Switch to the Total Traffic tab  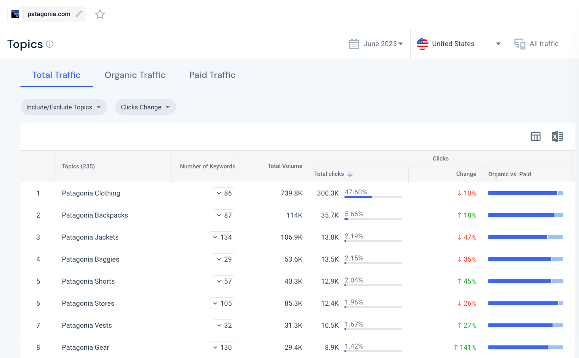(x=56, y=75)
